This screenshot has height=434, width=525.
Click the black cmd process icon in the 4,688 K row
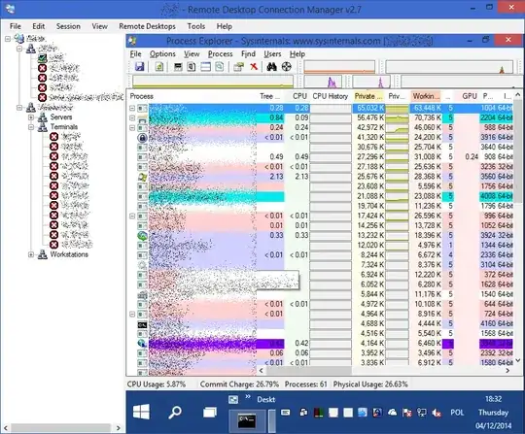(x=142, y=324)
